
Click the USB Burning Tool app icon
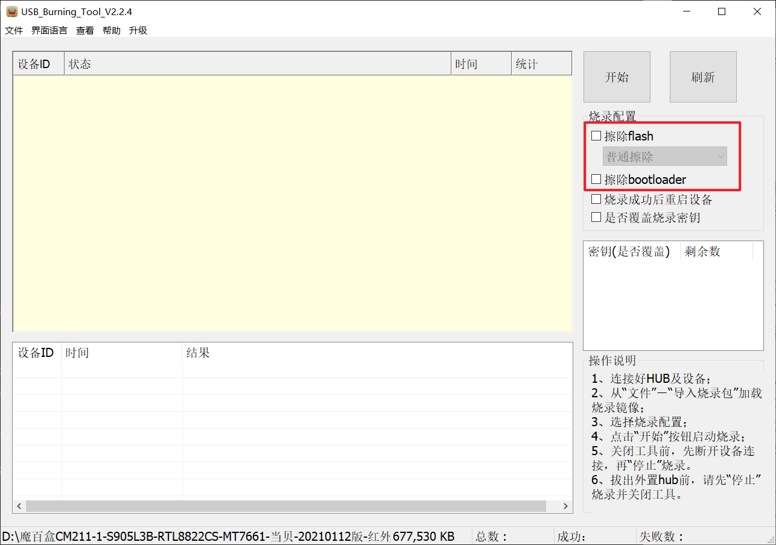pos(11,11)
